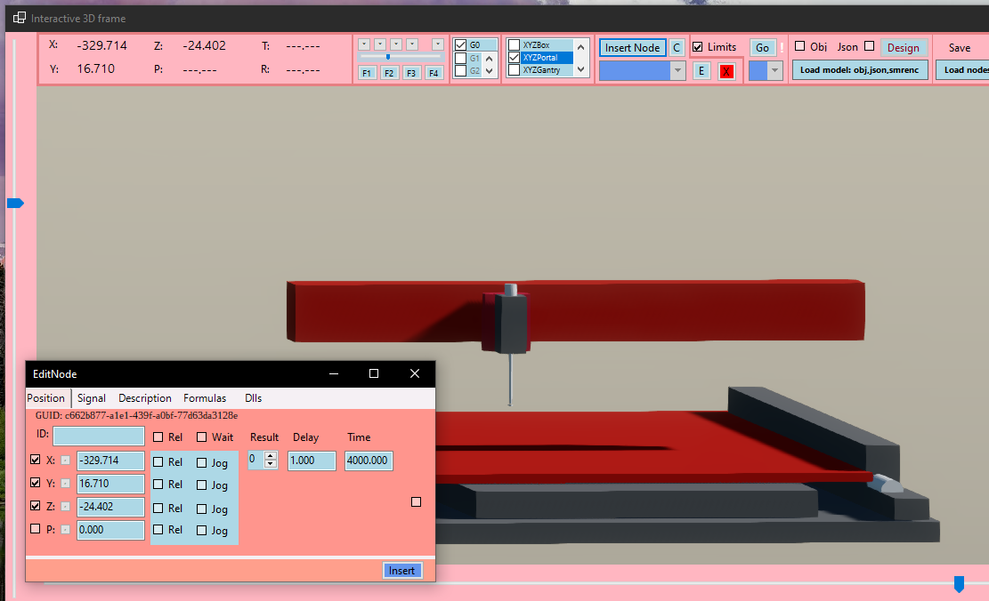
Task: Uncheck the XYZPortal model checkbox
Action: tap(514, 57)
